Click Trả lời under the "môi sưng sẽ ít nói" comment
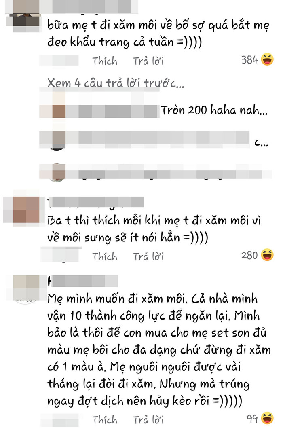Viewport: 283px width, 434px height. pyautogui.click(x=148, y=256)
